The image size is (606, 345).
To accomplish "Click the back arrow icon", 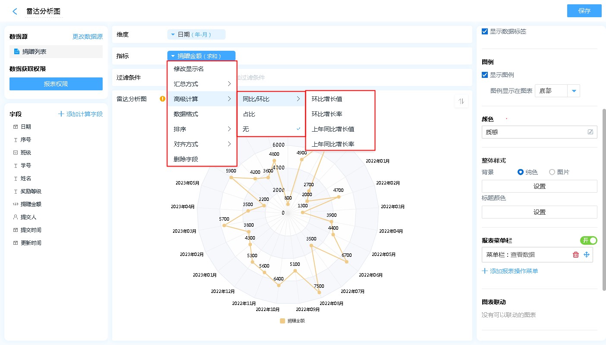I will (x=15, y=12).
